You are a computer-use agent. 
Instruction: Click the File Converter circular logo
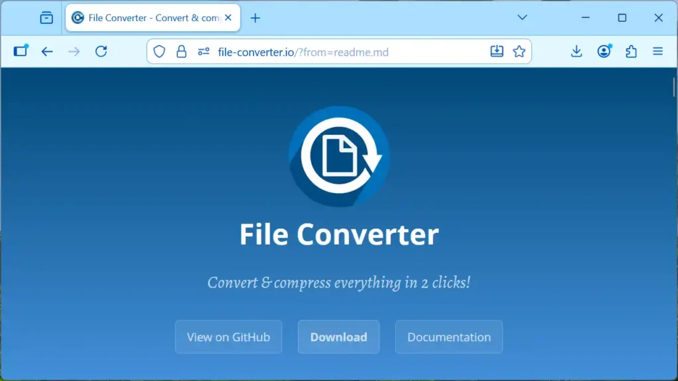(x=339, y=157)
